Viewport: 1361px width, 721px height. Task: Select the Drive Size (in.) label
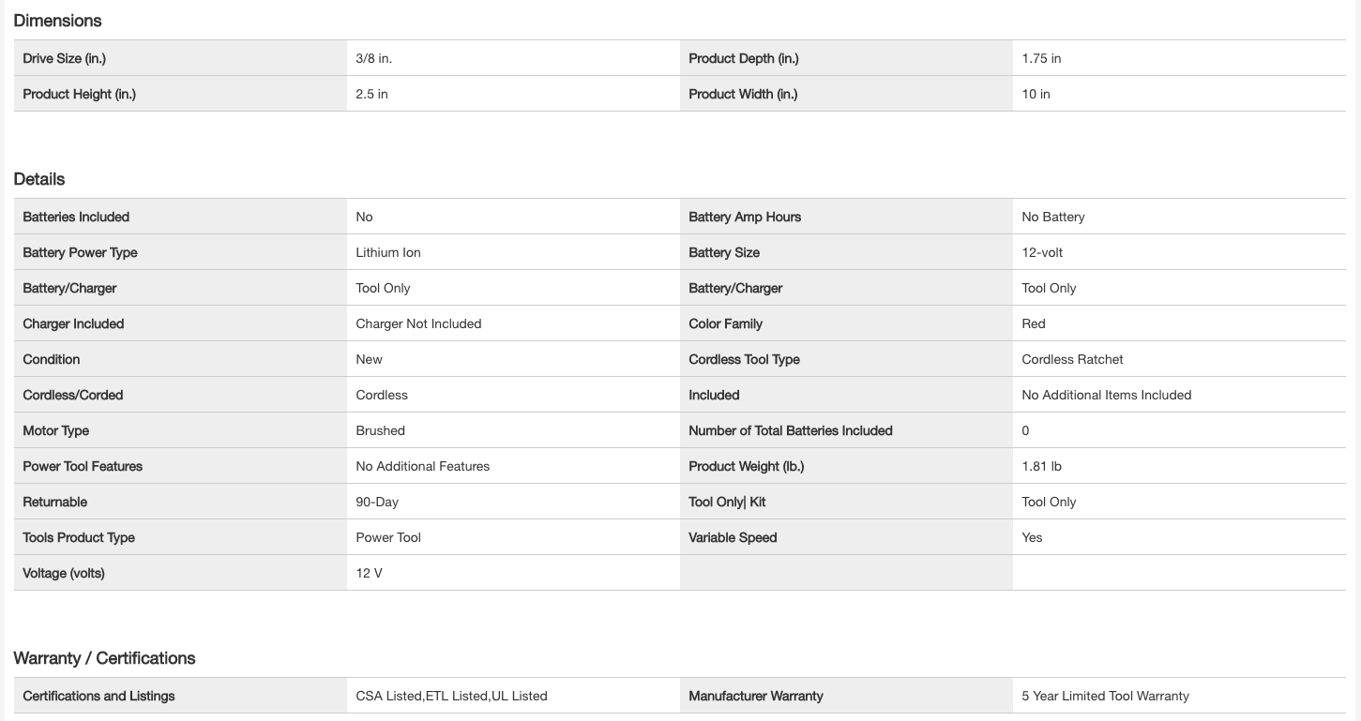pos(64,58)
